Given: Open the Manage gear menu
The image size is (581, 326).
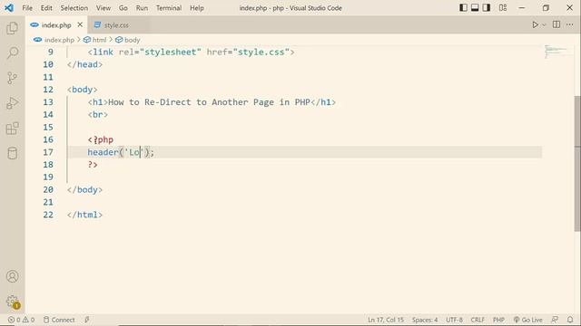Looking at the screenshot, I should [x=12, y=302].
